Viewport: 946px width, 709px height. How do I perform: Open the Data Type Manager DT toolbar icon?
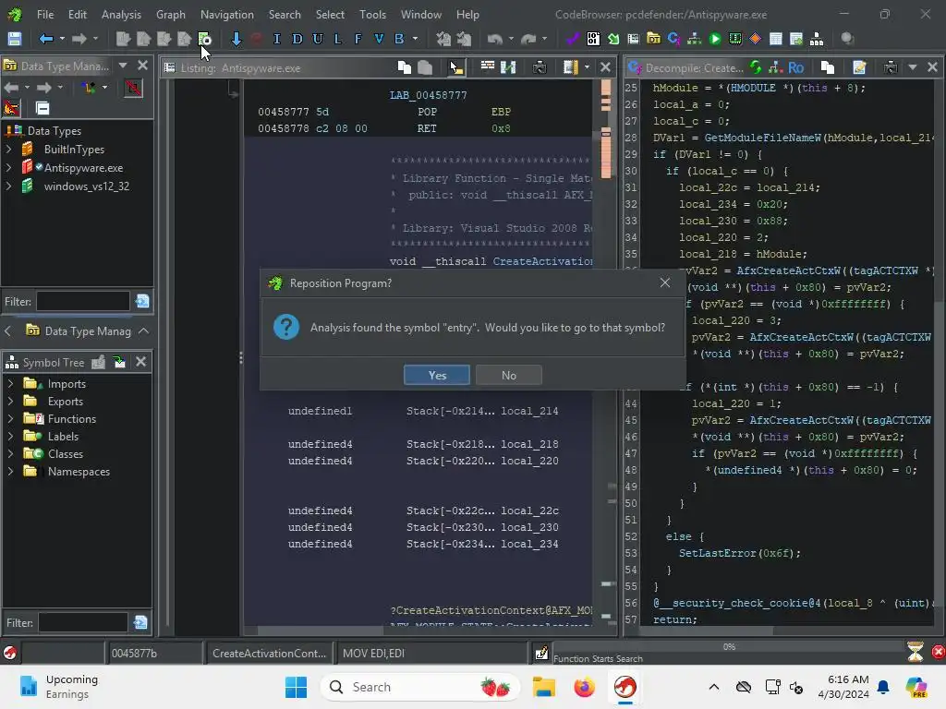pyautogui.click(x=653, y=39)
